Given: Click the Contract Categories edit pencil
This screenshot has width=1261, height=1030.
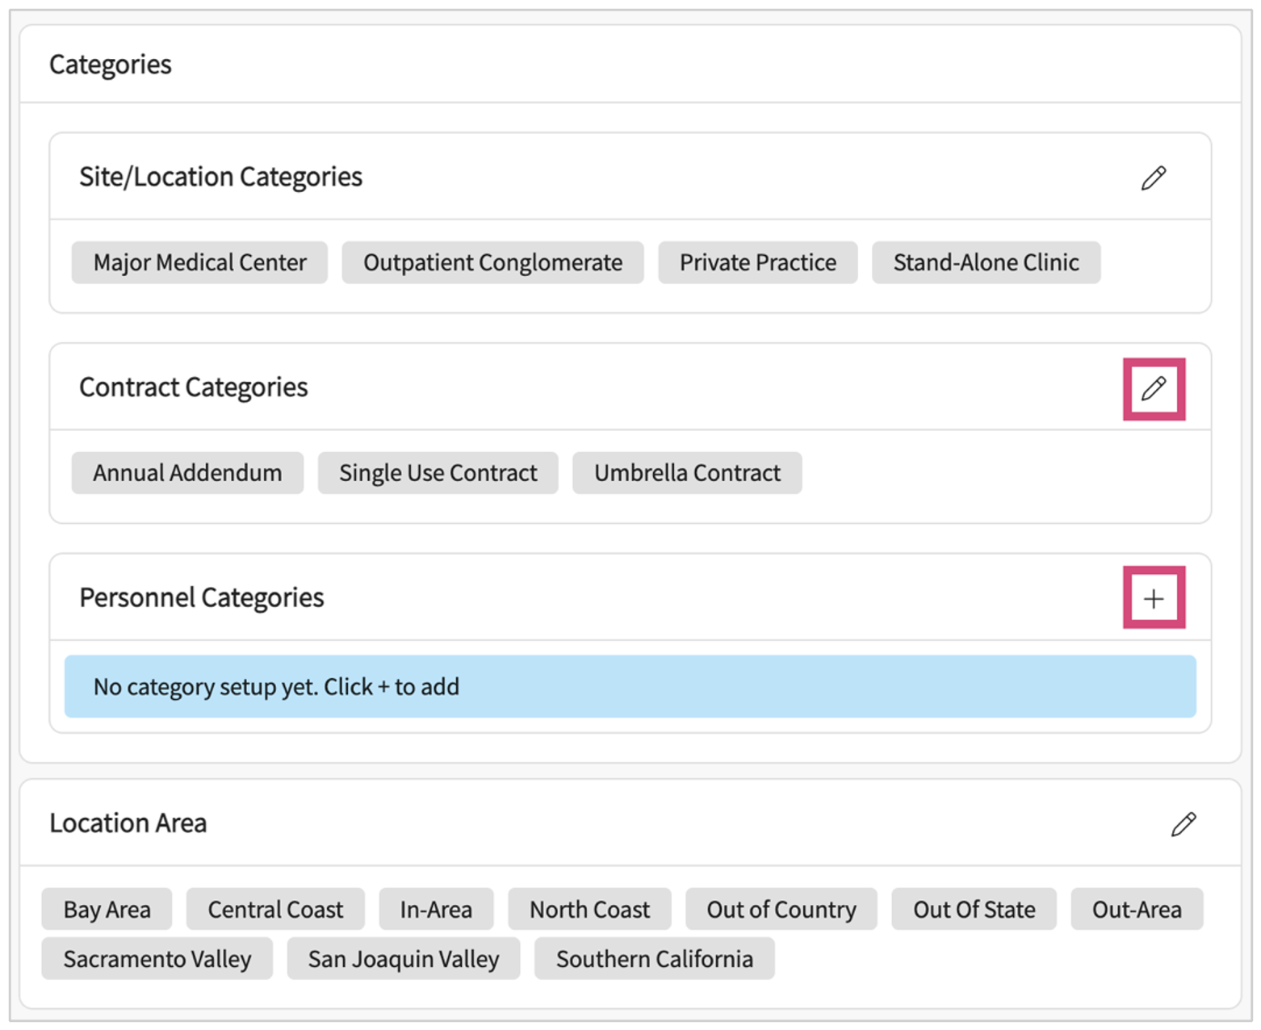Looking at the screenshot, I should point(1153,388).
